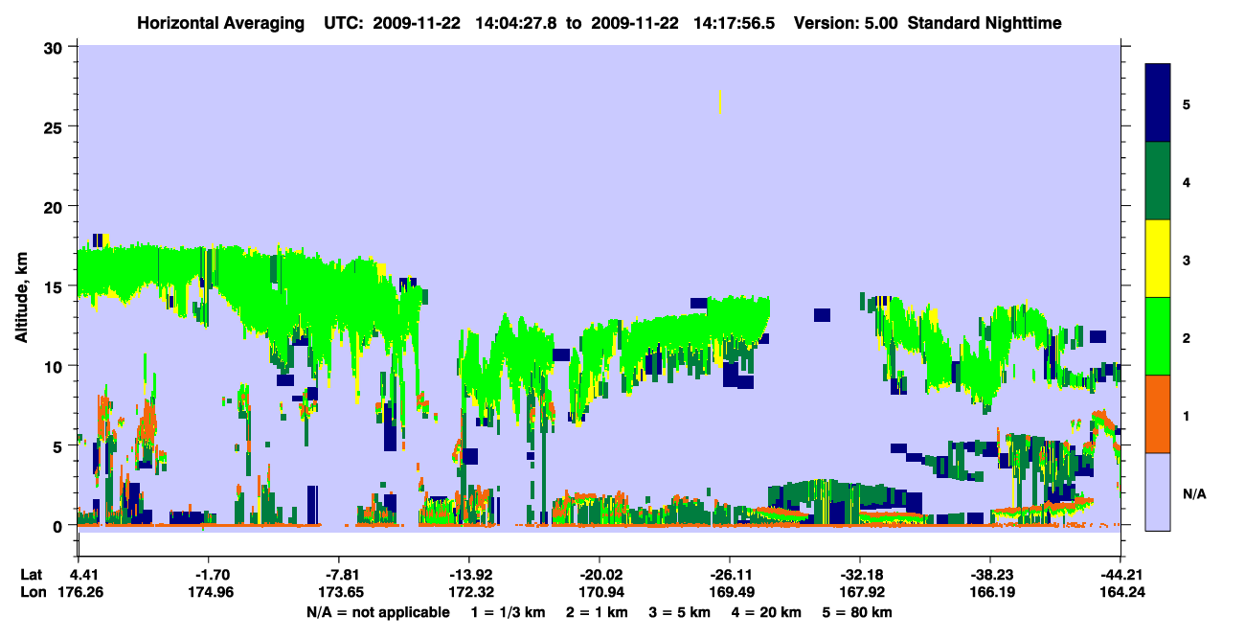This screenshot has width=1245, height=639.
Task: Click the longitude value 174.96
Action: click(212, 592)
